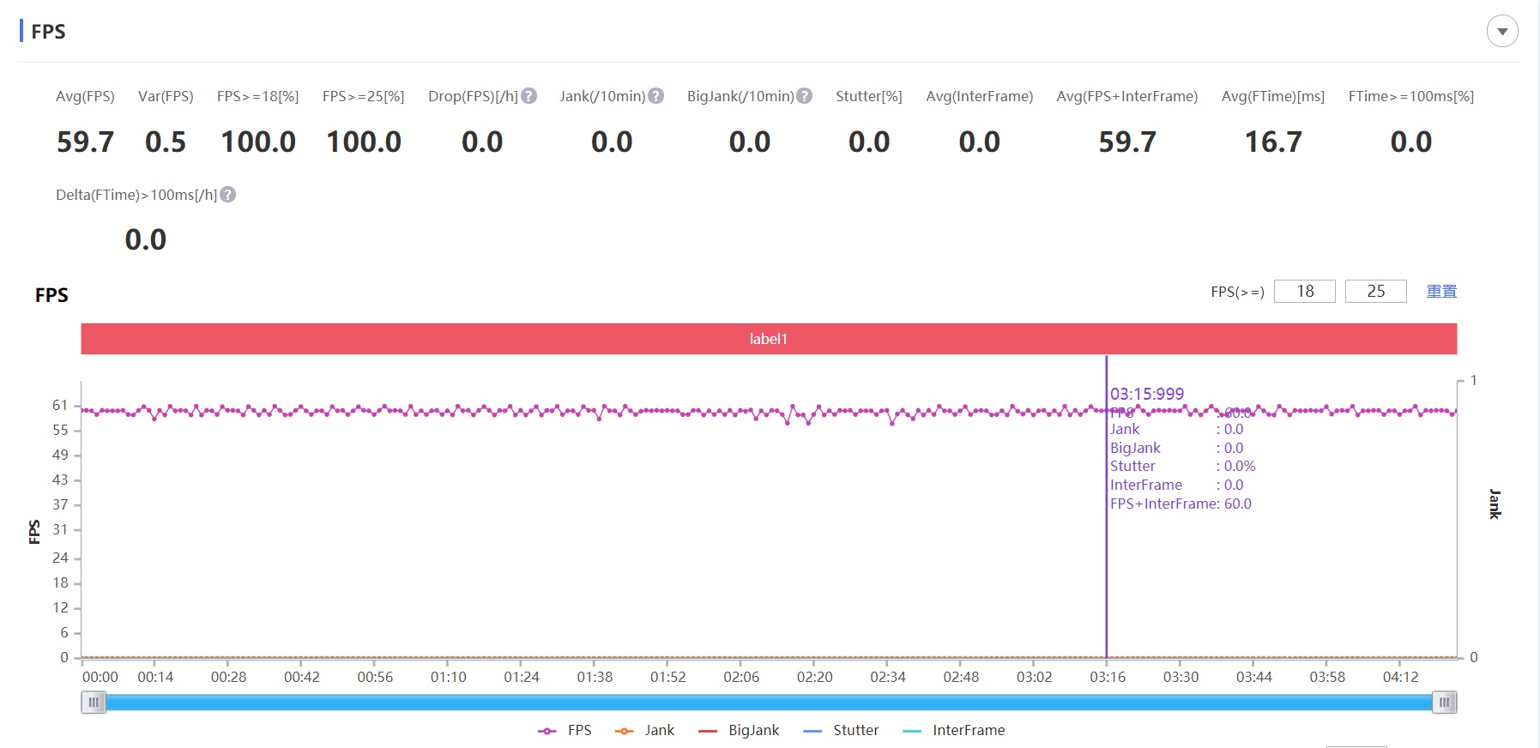Toggle Jank series in chart legend

(645, 730)
